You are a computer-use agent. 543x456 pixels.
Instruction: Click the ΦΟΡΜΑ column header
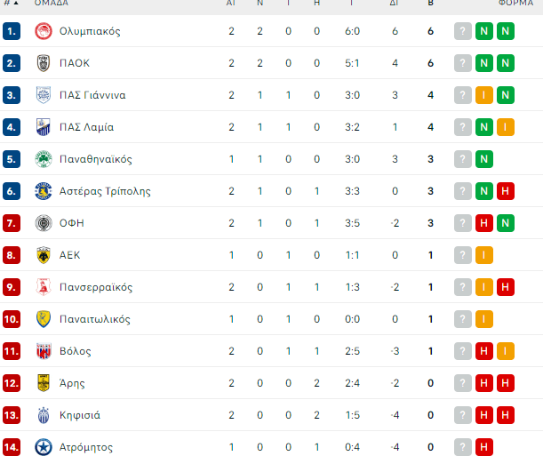point(516,4)
